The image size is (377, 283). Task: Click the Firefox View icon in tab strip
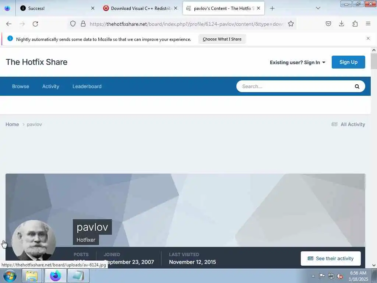tap(7, 8)
